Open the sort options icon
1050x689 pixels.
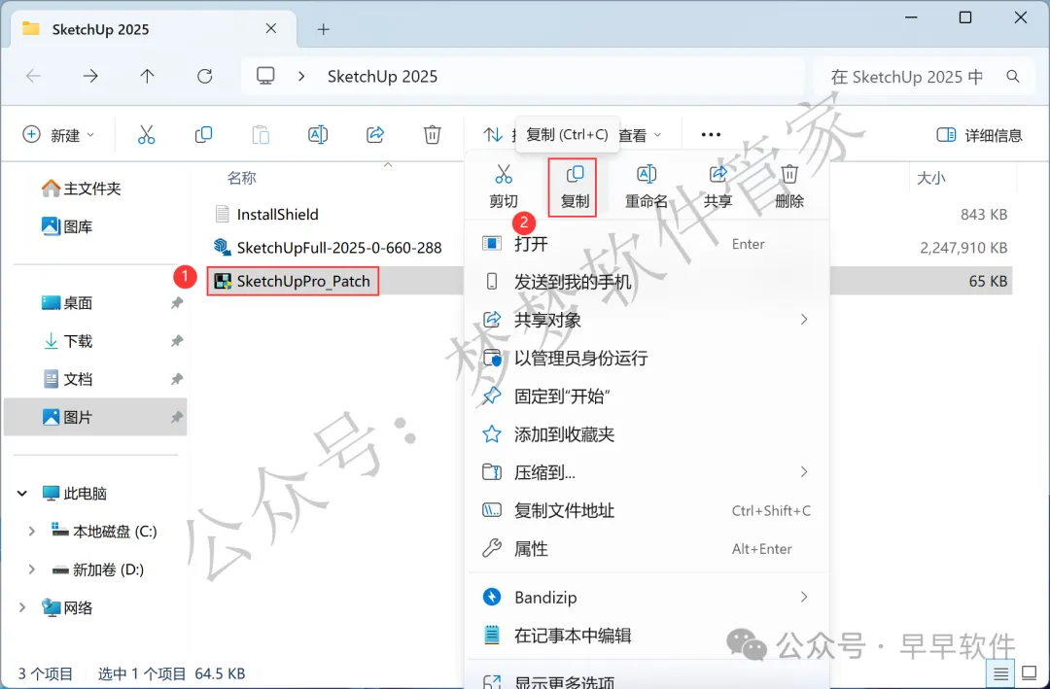pyautogui.click(x=494, y=134)
